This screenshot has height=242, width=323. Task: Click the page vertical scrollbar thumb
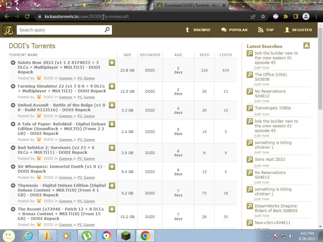[320, 69]
